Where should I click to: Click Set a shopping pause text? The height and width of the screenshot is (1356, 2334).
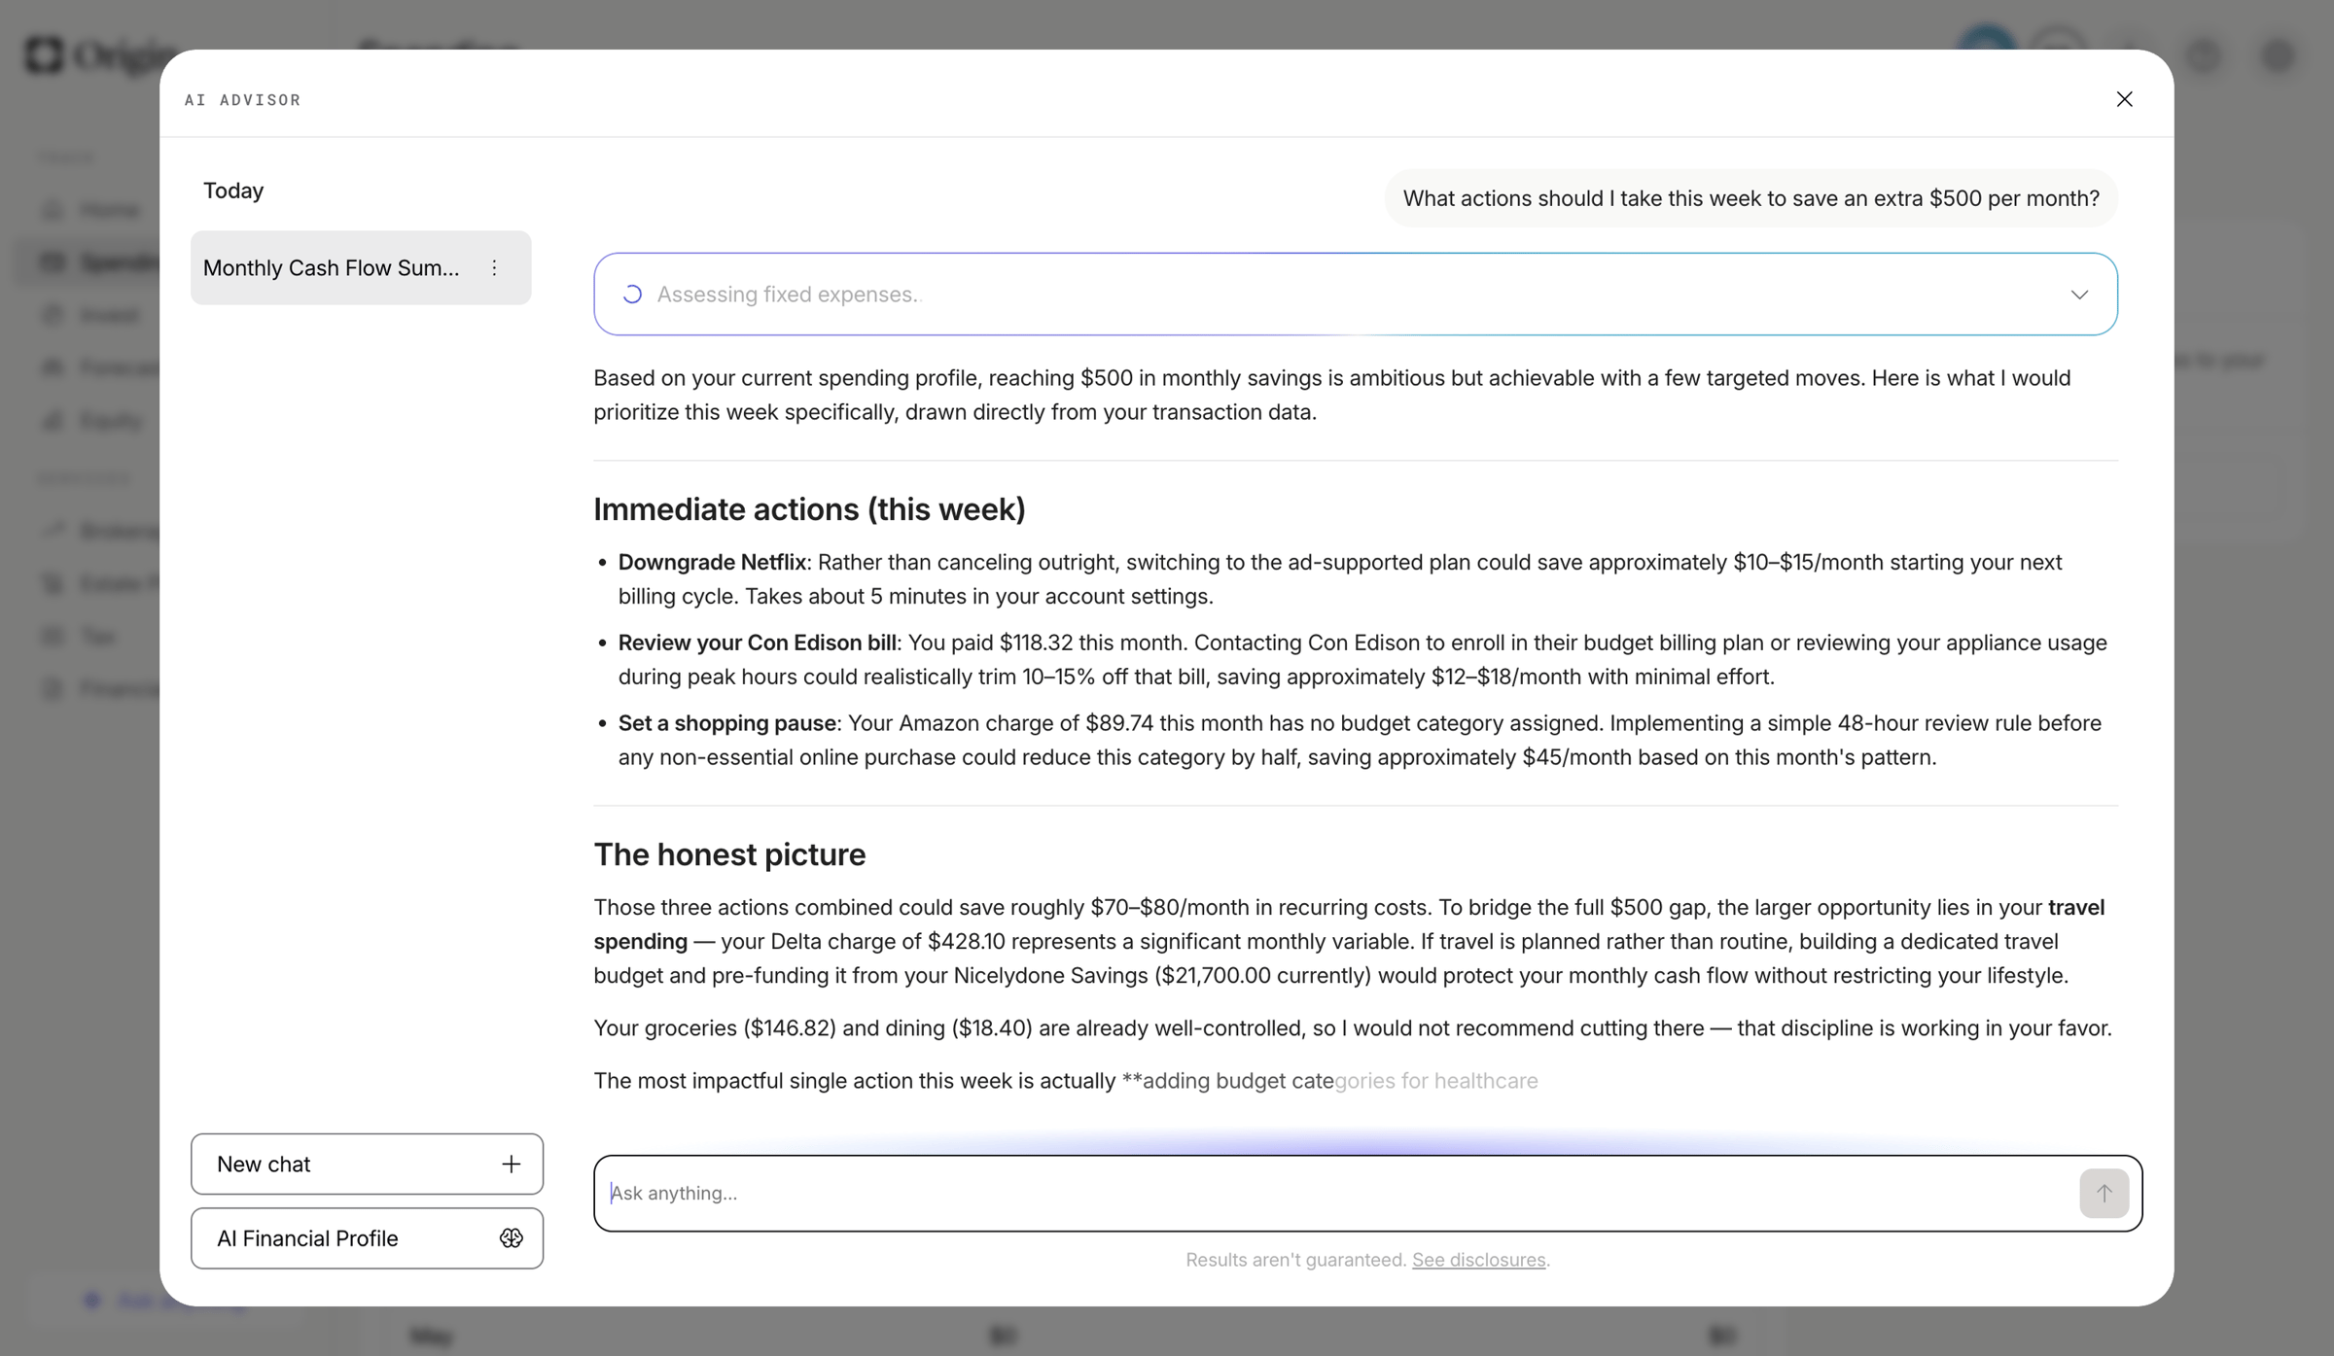[727, 723]
